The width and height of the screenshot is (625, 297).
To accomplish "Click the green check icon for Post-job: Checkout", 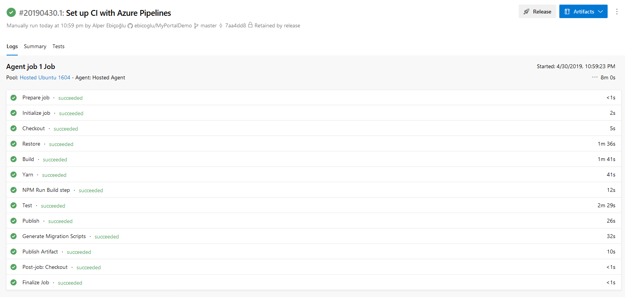I will [14, 267].
